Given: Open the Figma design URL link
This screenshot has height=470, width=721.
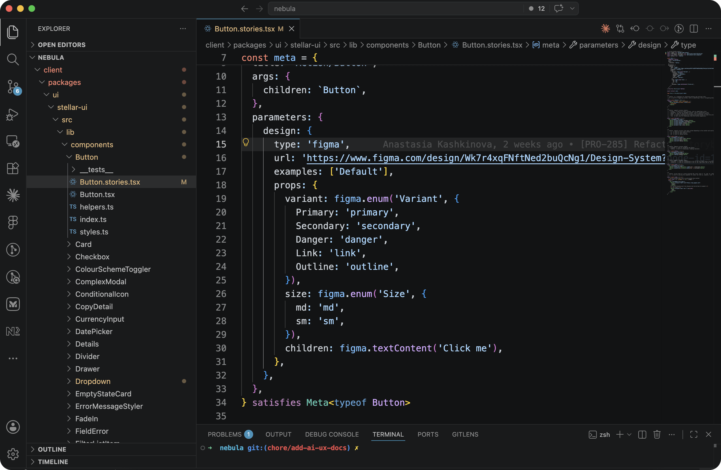Looking at the screenshot, I should pos(486,158).
